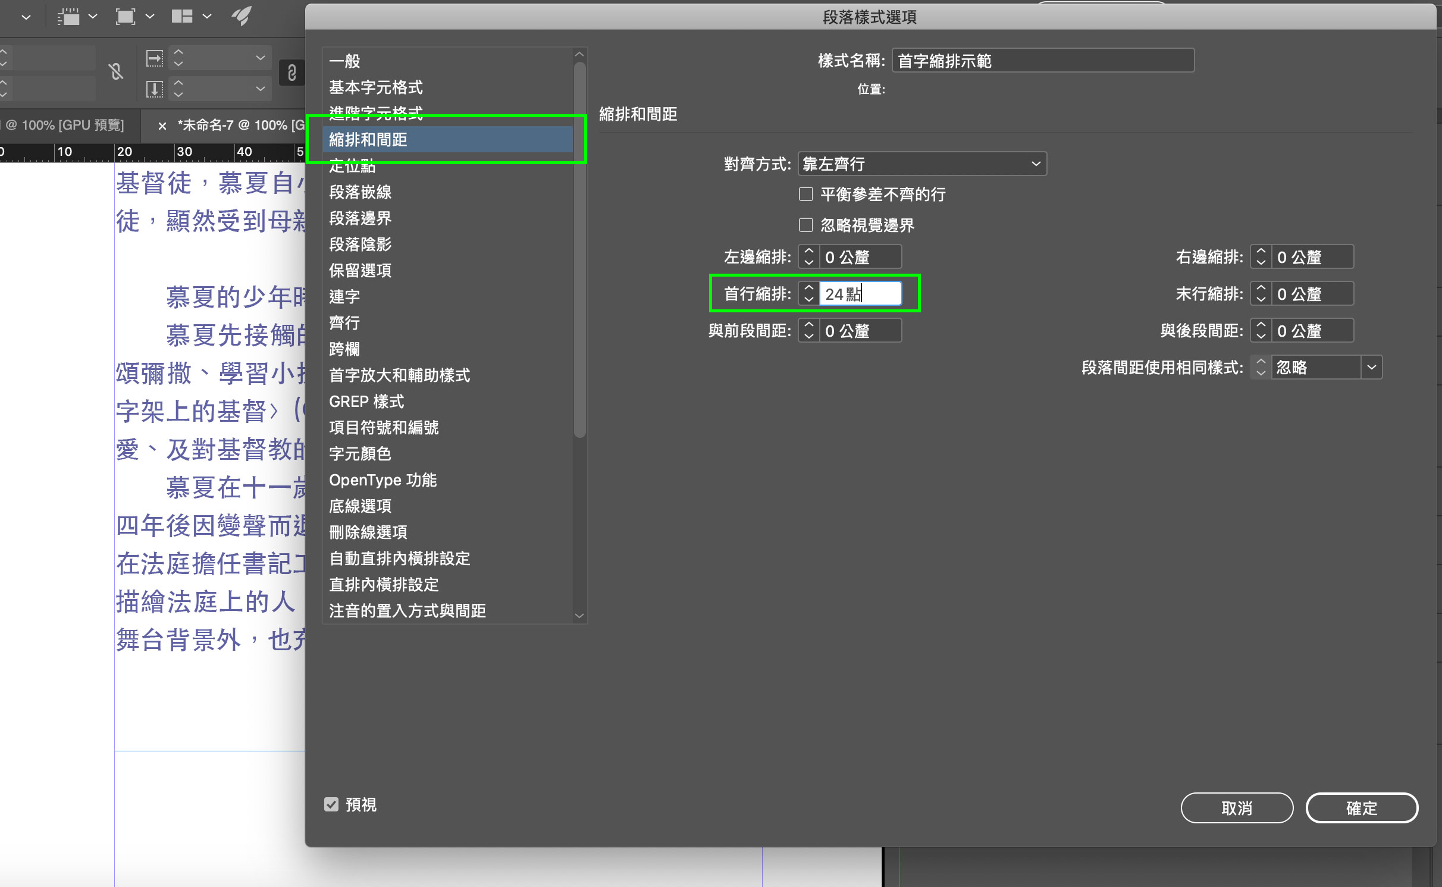Enable the 平衡參差不齊的行 checkbox
Screen dimensions: 1442x887
tap(807, 195)
